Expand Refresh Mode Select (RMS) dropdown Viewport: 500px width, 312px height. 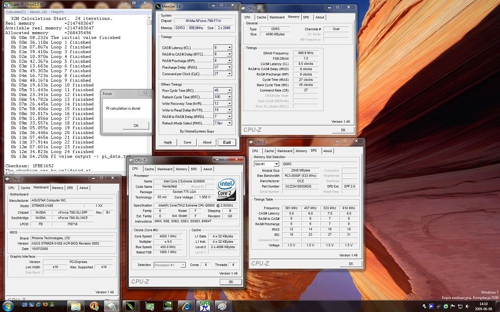[x=229, y=123]
